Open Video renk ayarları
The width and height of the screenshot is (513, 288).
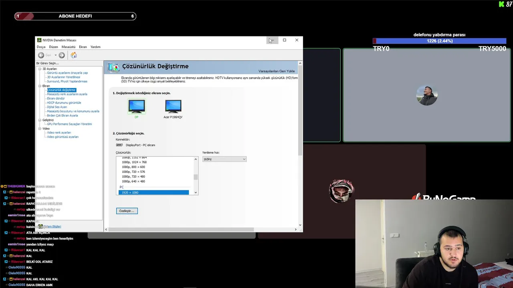pos(59,132)
